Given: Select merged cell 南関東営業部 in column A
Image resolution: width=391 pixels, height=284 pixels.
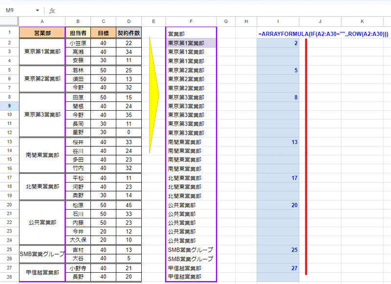Looking at the screenshot, I should 42,155.
